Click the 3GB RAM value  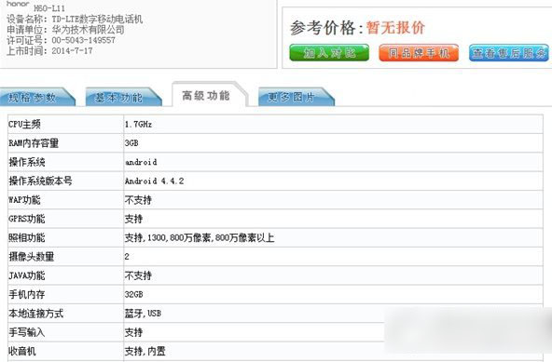(x=131, y=143)
